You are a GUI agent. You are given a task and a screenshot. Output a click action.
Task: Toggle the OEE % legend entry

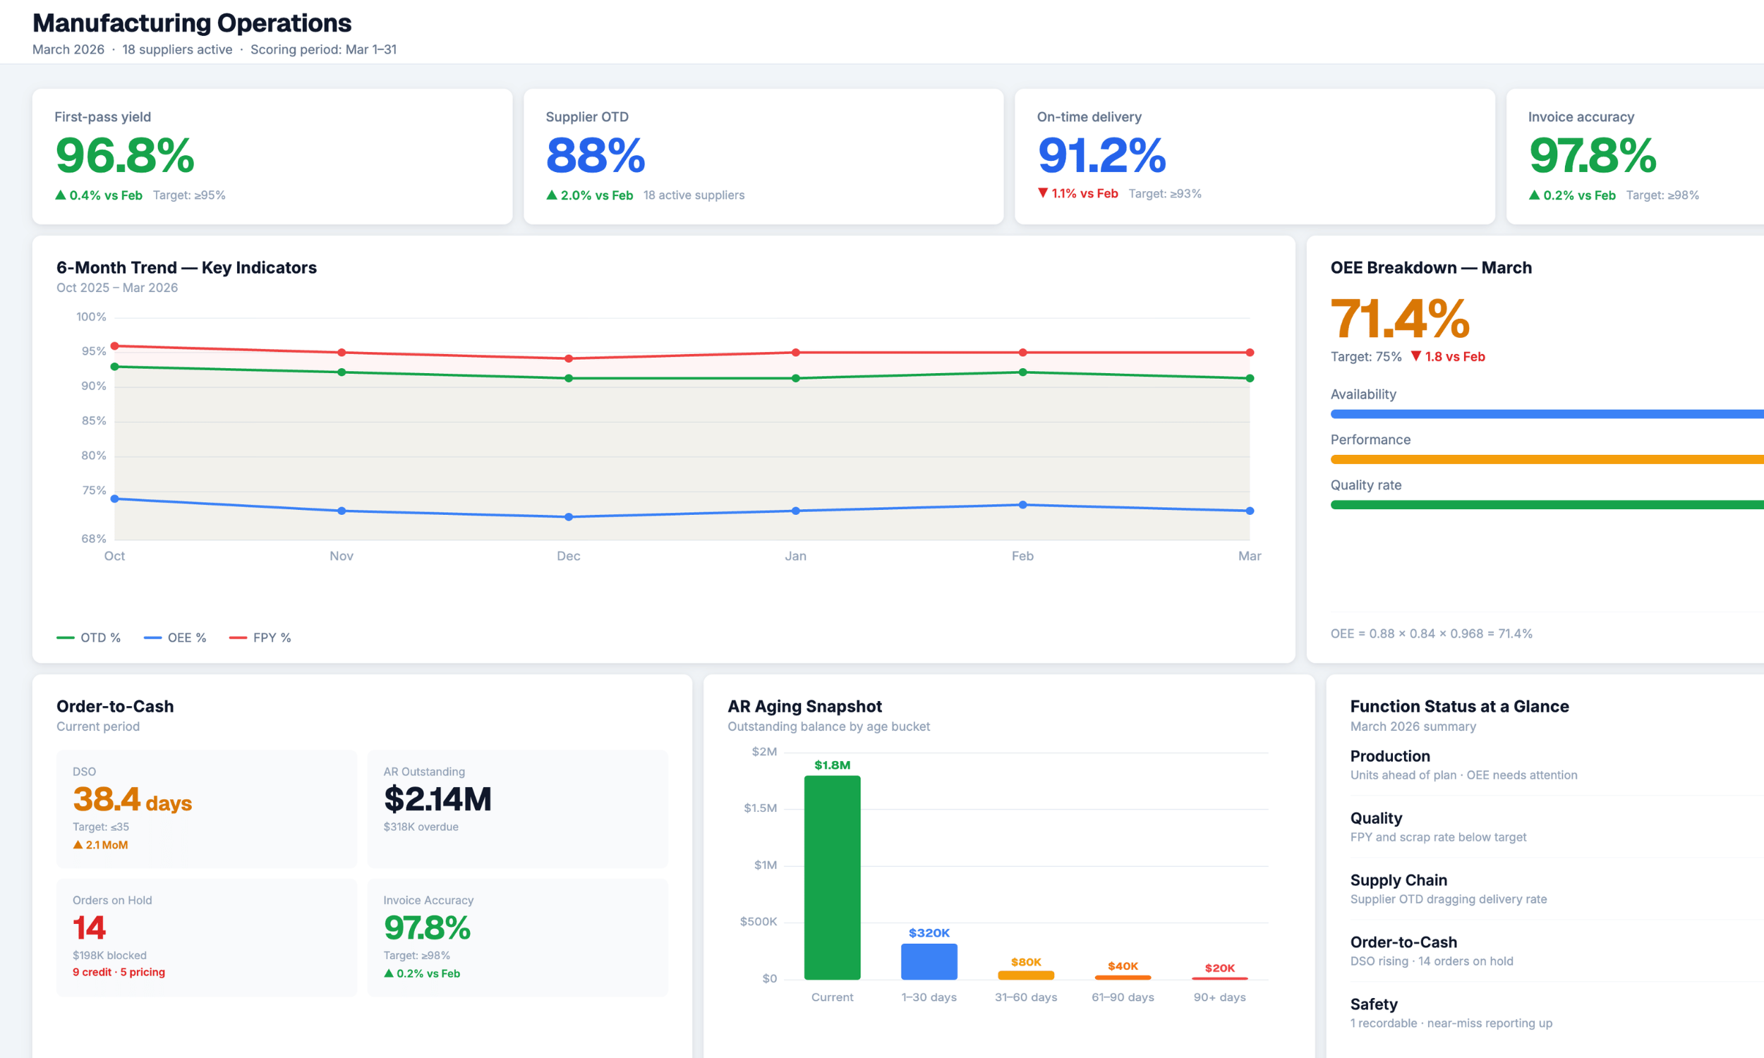pos(175,638)
